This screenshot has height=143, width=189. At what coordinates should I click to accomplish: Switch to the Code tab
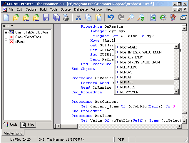click(x=11, y=125)
